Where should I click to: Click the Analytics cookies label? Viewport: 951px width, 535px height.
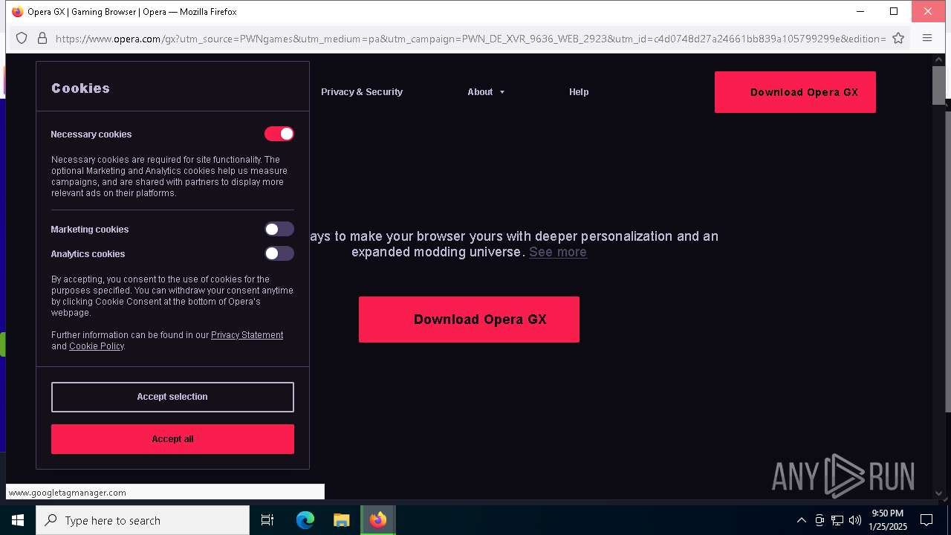click(88, 254)
